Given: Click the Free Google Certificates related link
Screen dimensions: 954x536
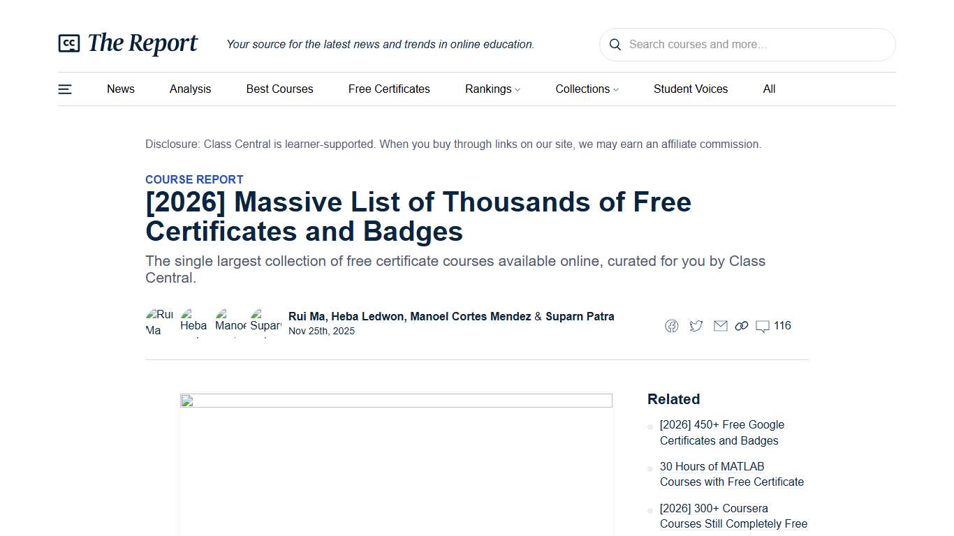Looking at the screenshot, I should point(721,432).
